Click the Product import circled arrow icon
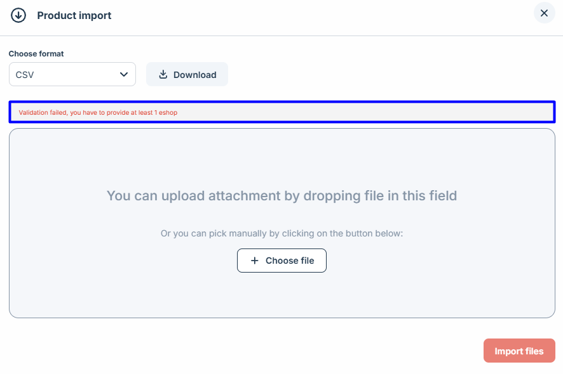The image size is (563, 374). click(18, 15)
